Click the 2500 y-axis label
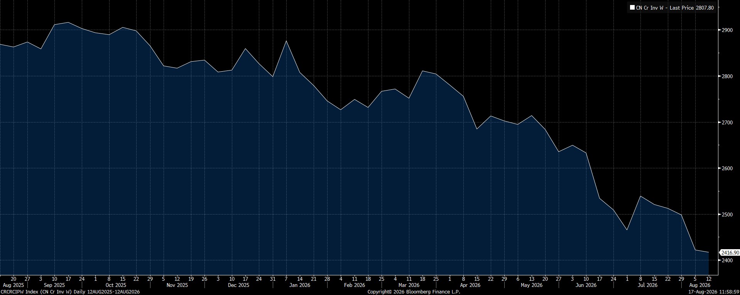740x295 pixels. [x=727, y=215]
